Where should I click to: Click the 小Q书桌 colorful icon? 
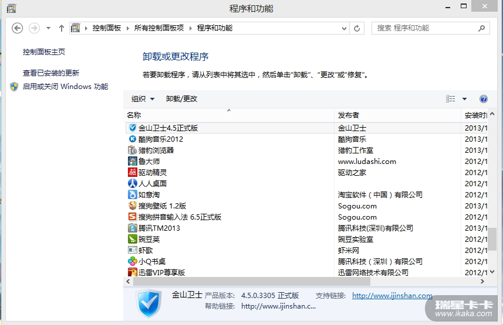pyautogui.click(x=133, y=261)
